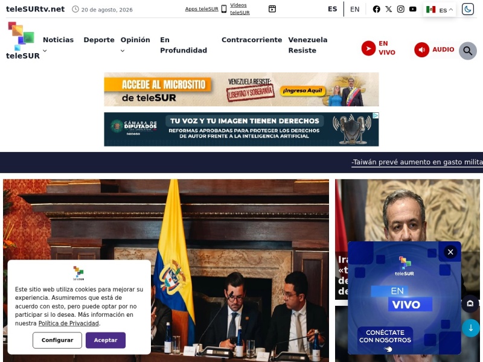The height and width of the screenshot is (362, 483).
Task: Click the AdChoices icon on the ad
Action: click(376, 115)
